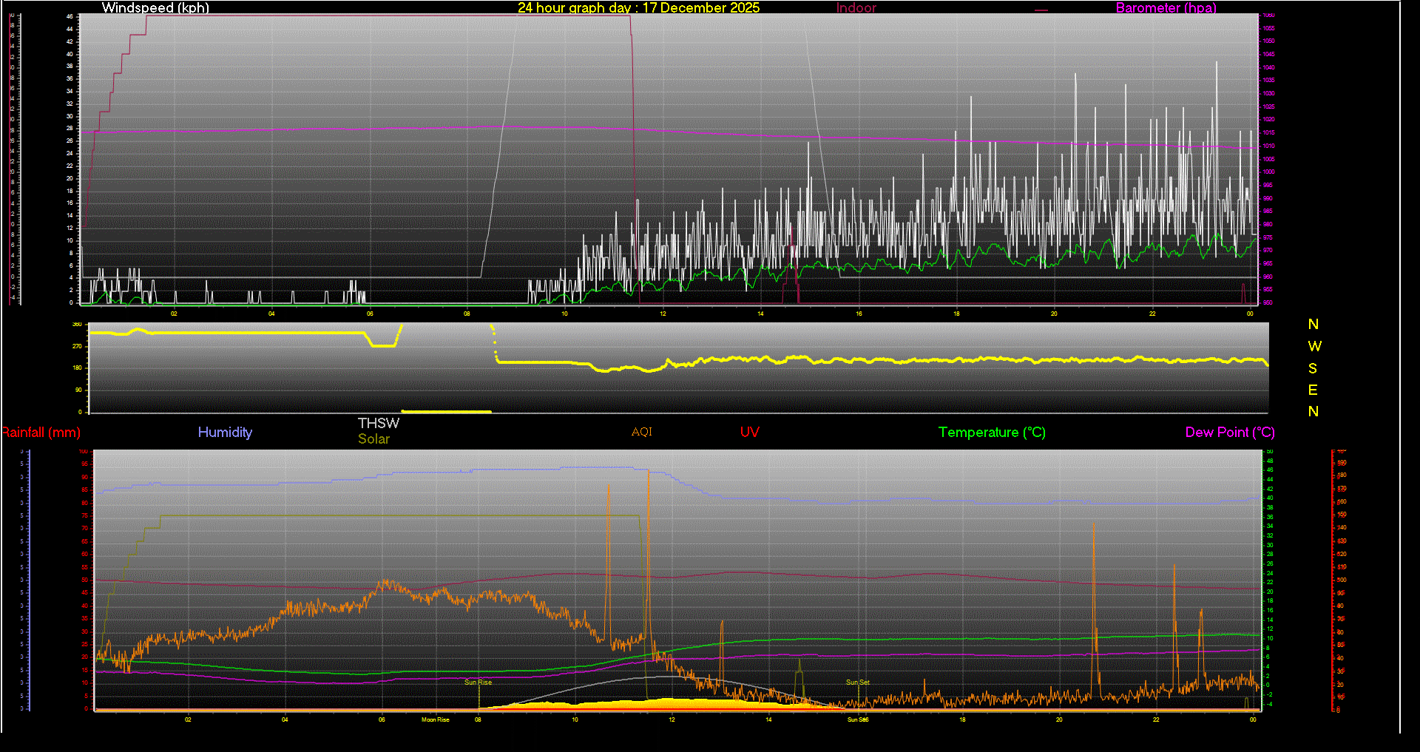Click the 90 wind direction axis label
The height and width of the screenshot is (752, 1420).
78,390
